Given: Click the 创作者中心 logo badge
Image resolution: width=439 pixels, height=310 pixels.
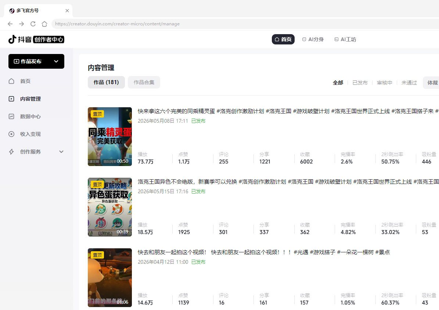Looking at the screenshot, I should [49, 40].
